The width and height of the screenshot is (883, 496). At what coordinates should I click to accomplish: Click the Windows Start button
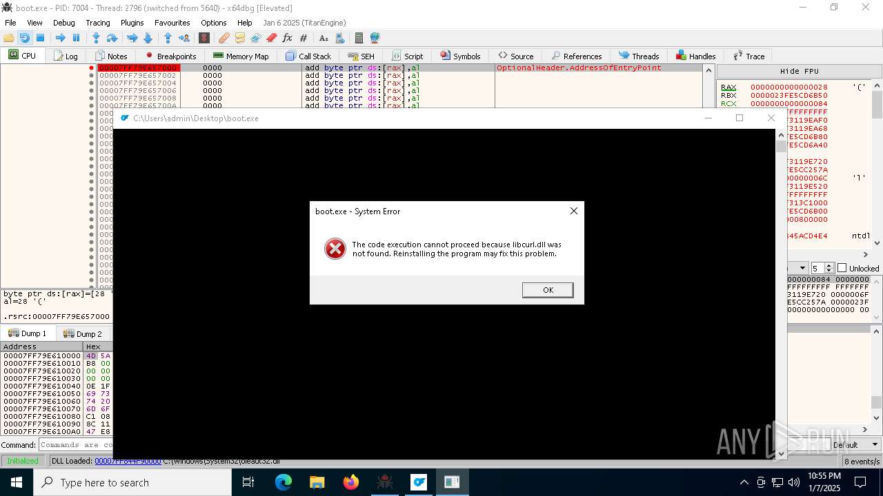point(16,482)
